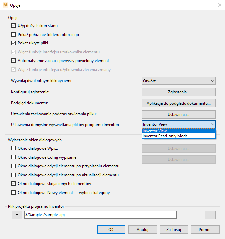
Task: Open project file history dropdown arrow
Action: 17,215
